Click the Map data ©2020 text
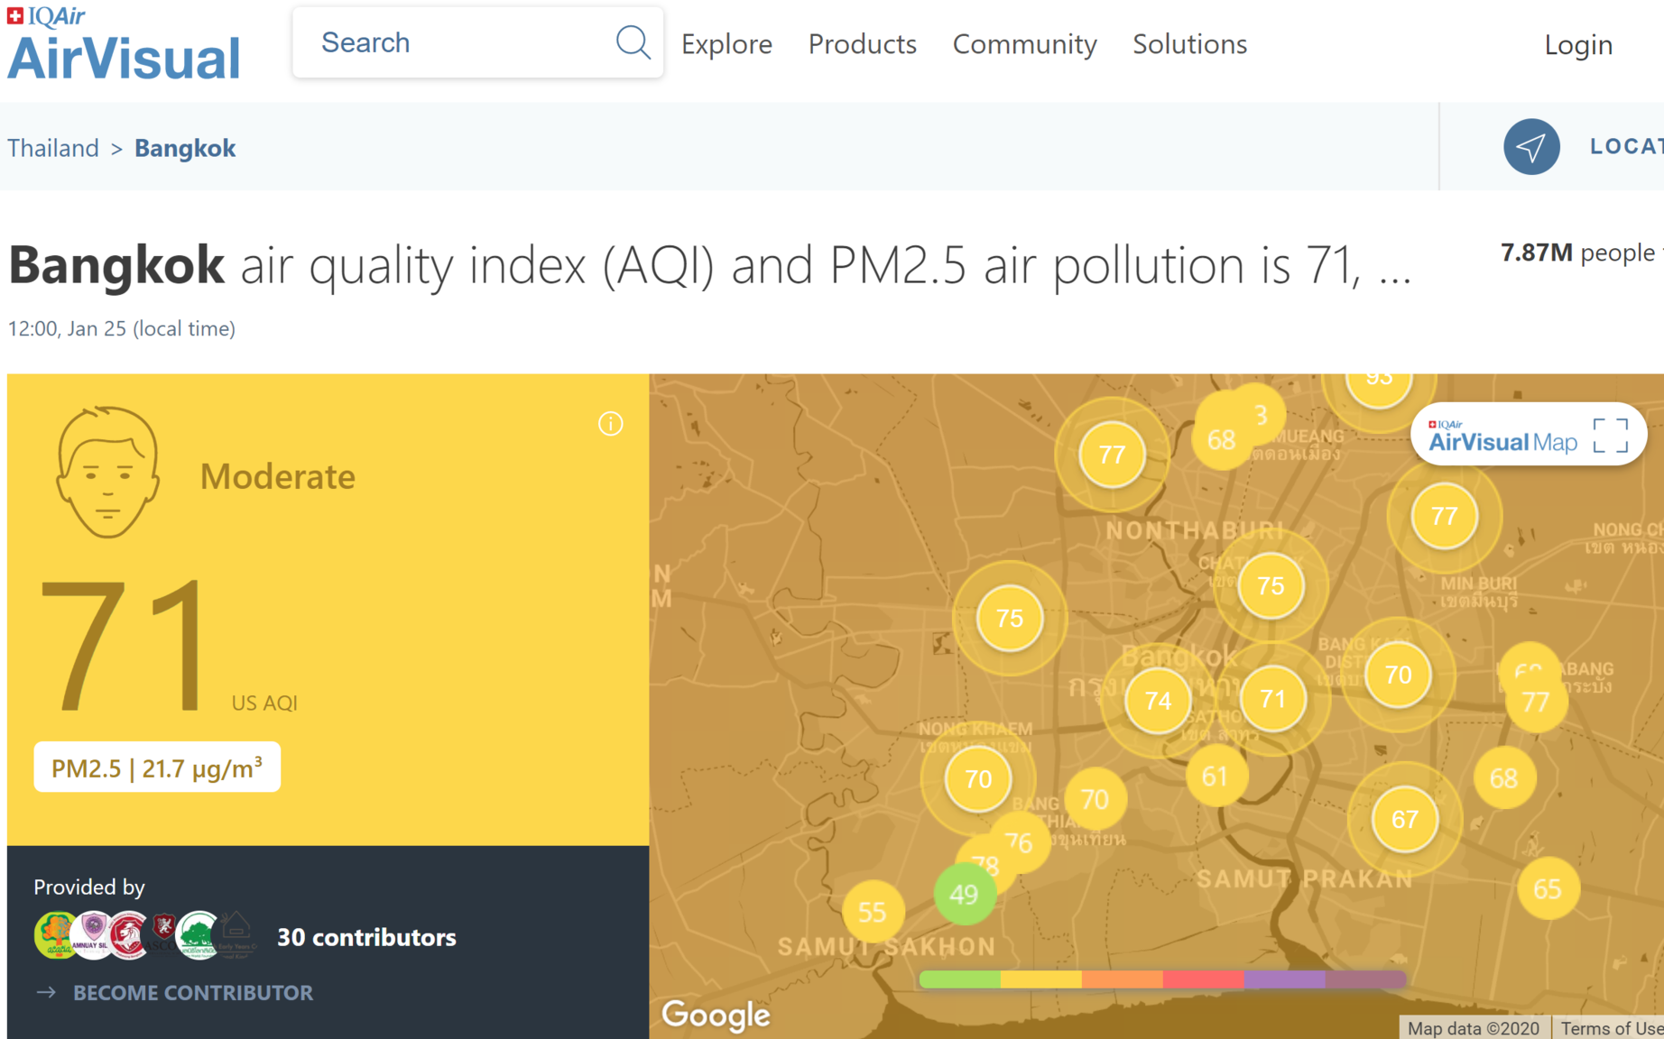This screenshot has height=1039, width=1664. pos(1474,1028)
